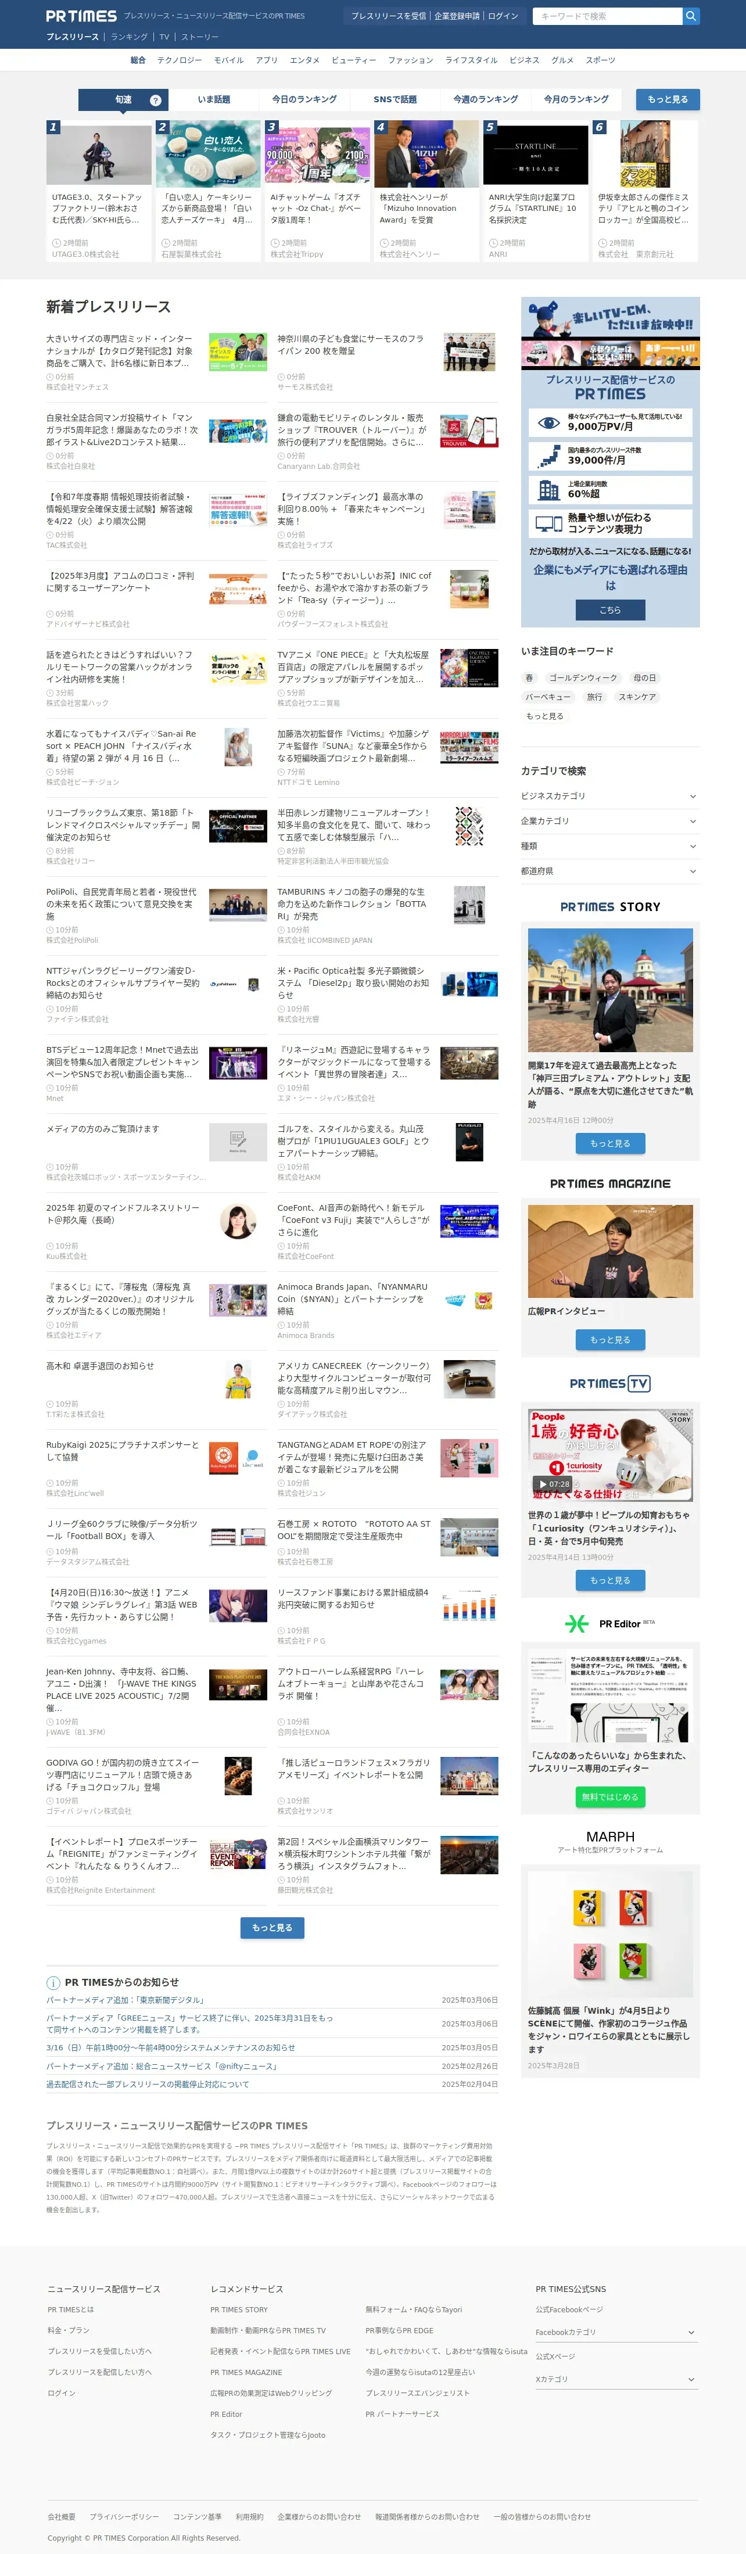Play the 1curiosity video thumbnail
The width and height of the screenshot is (746, 2554).
[x=610, y=1454]
